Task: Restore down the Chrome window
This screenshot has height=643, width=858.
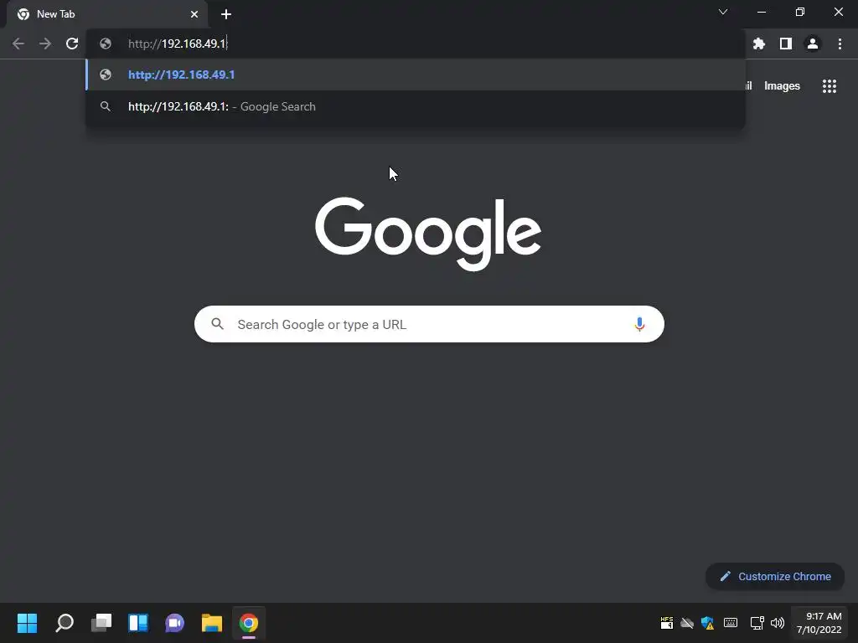Action: click(800, 12)
